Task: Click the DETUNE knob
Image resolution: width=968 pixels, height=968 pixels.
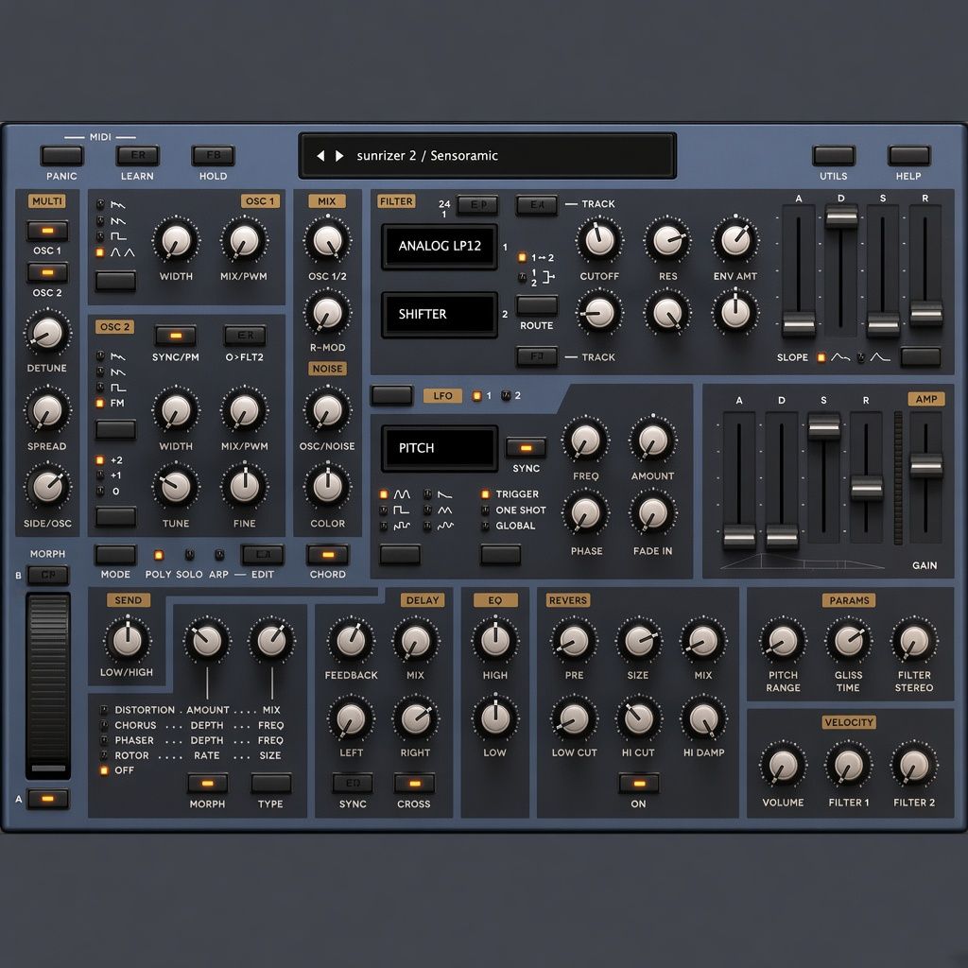Action: pos(47,333)
